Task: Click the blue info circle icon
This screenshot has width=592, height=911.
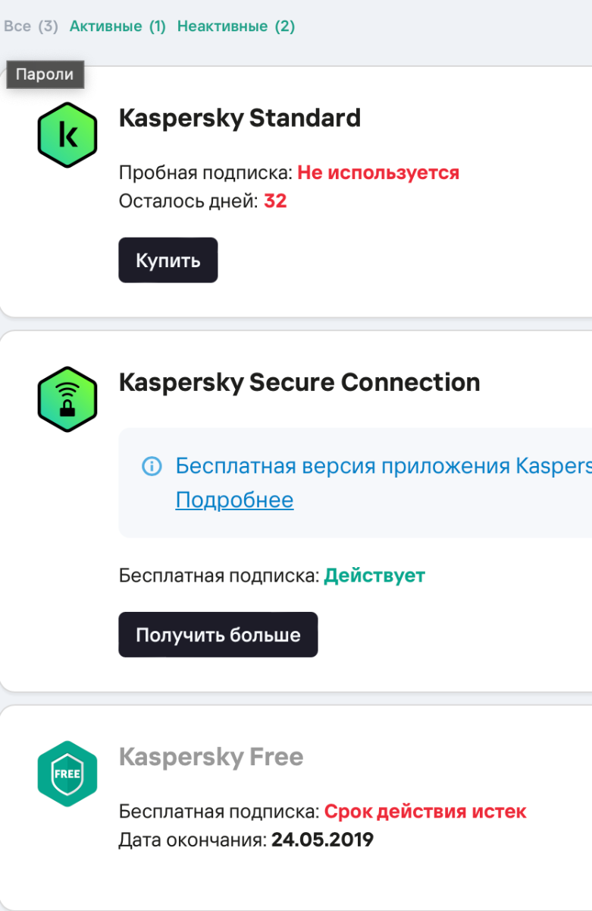Action: (x=152, y=466)
